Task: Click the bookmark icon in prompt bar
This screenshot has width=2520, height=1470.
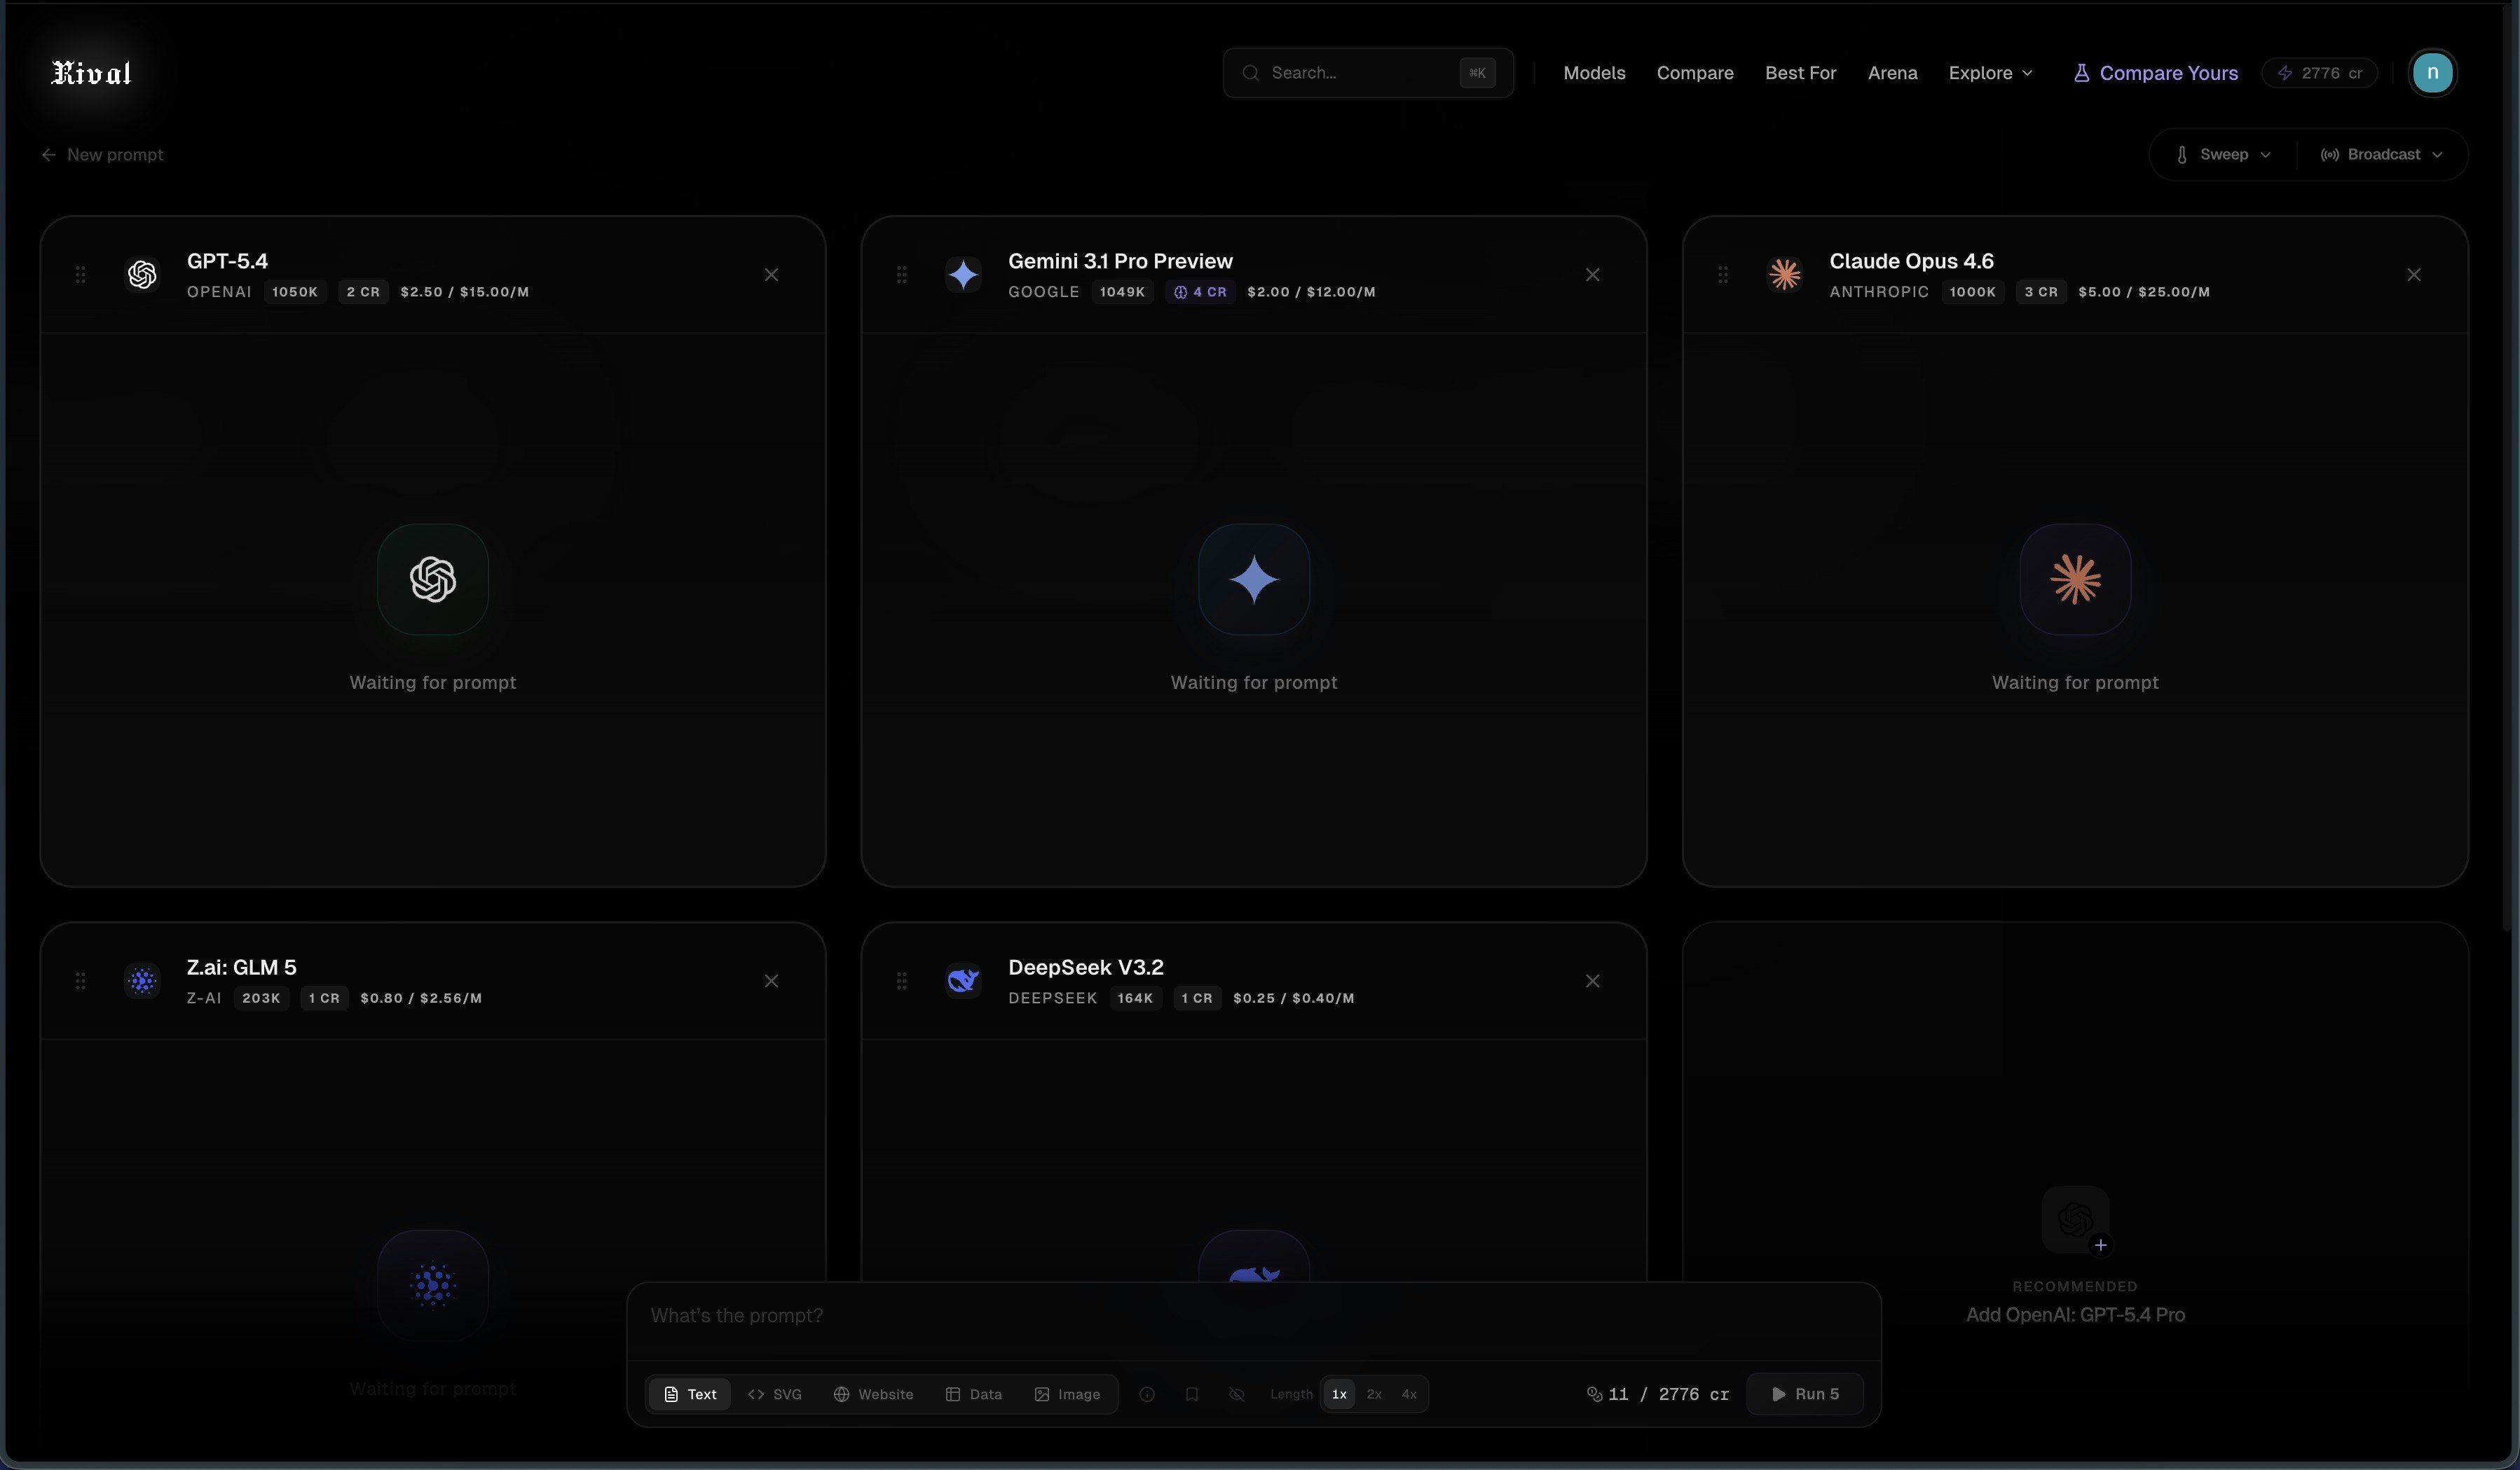Action: [x=1191, y=1394]
